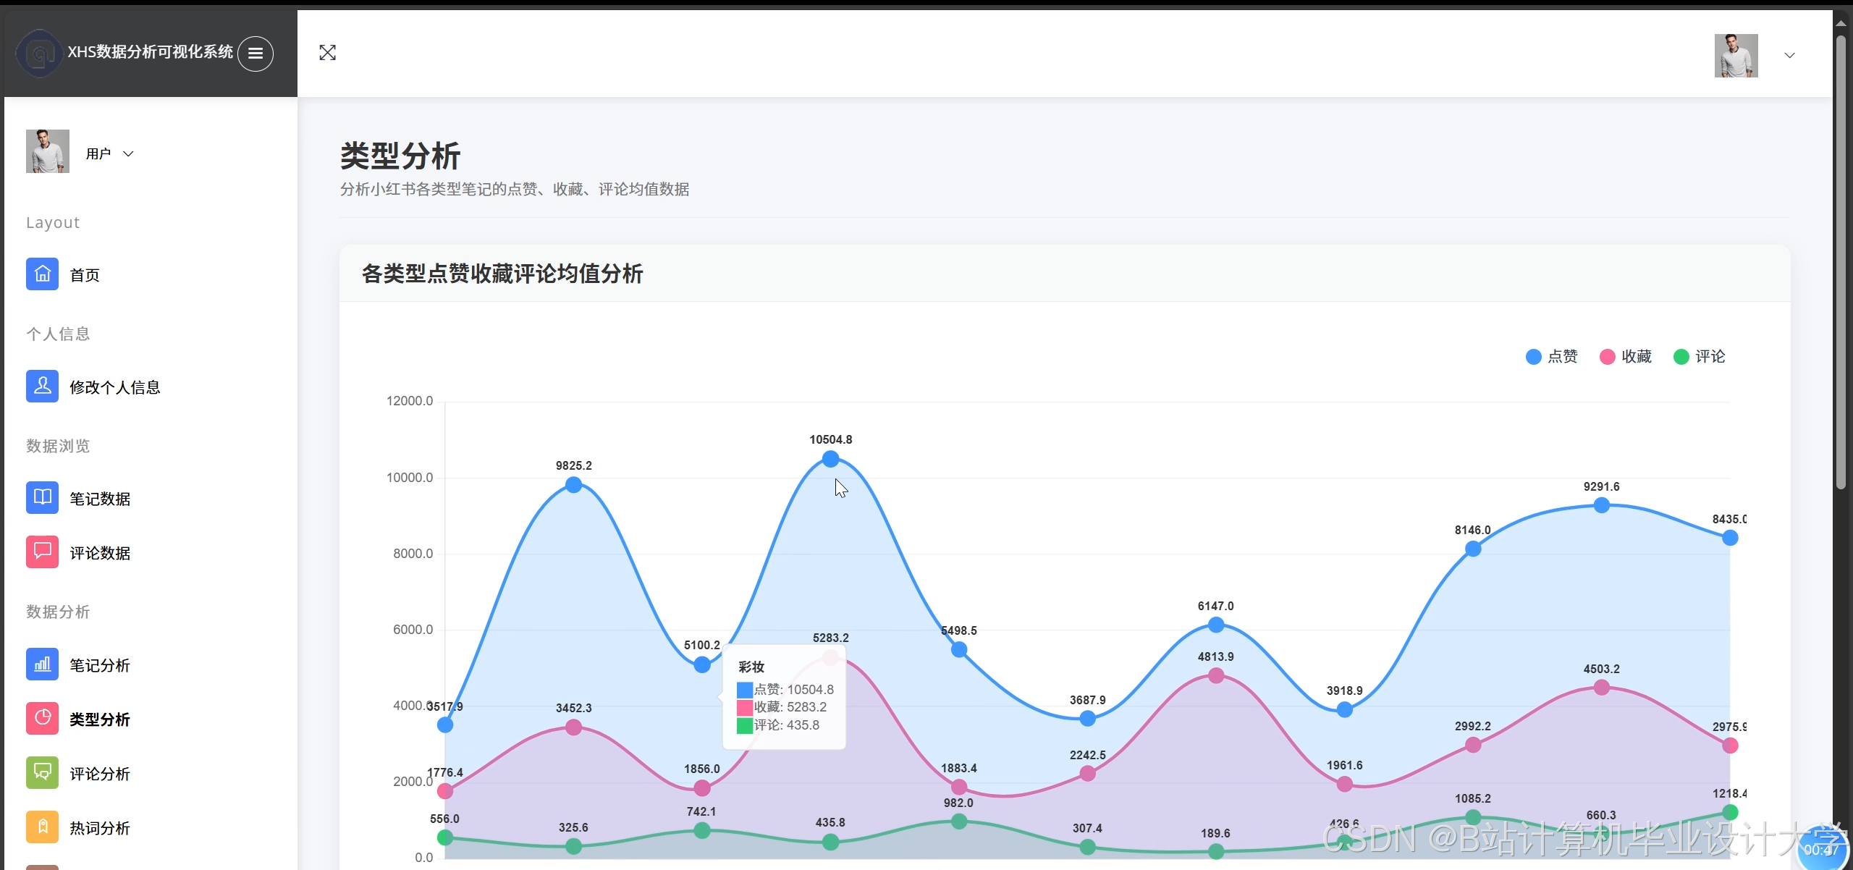The image size is (1853, 870).
Task: Select the 笔记分析 bar chart icon
Action: click(x=42, y=664)
